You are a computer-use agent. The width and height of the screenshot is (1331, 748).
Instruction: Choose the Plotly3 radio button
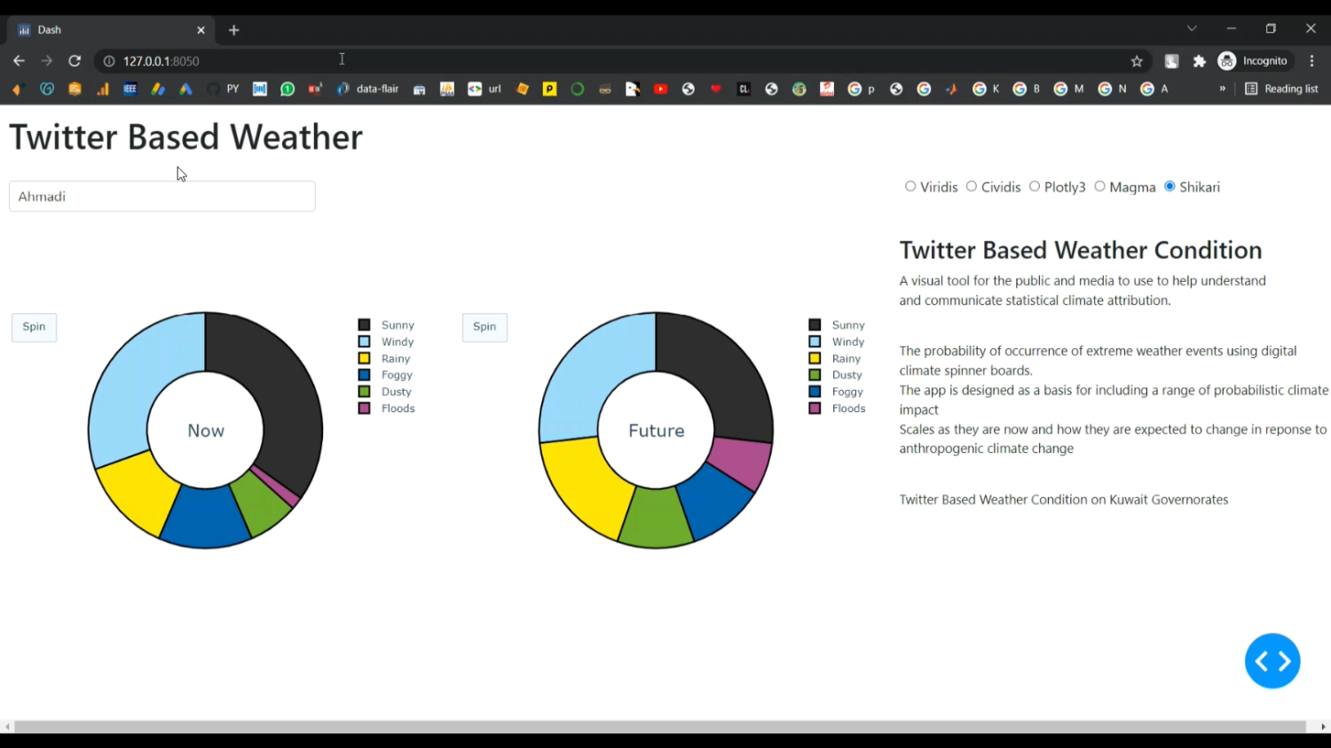pyautogui.click(x=1035, y=187)
